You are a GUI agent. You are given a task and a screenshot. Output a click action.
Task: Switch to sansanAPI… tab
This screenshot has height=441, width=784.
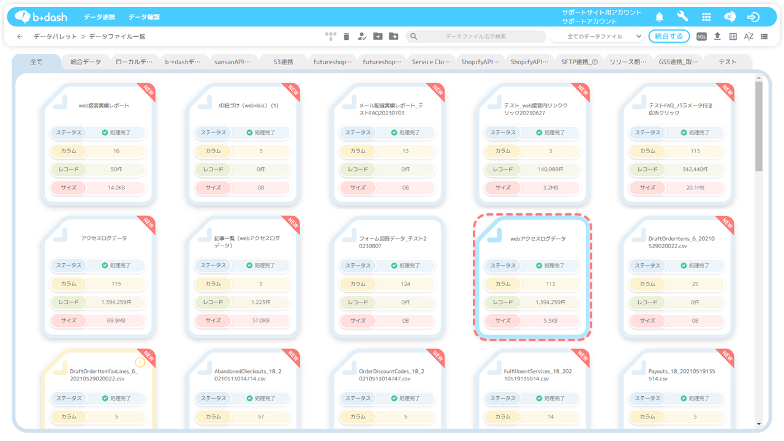pyautogui.click(x=232, y=62)
